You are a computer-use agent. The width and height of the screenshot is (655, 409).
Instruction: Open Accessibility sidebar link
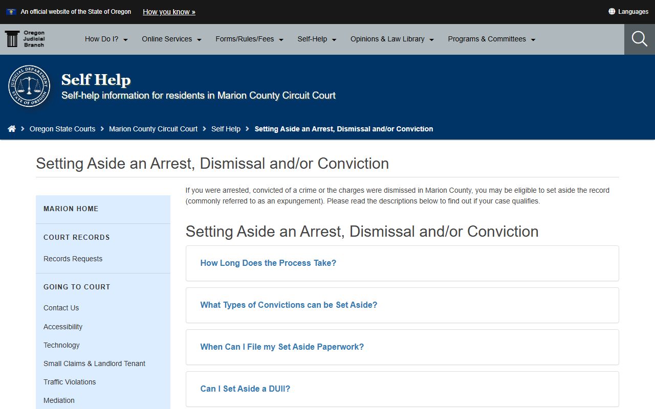click(63, 327)
